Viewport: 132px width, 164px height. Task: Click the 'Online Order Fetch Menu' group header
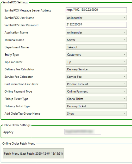[x=19, y=144]
